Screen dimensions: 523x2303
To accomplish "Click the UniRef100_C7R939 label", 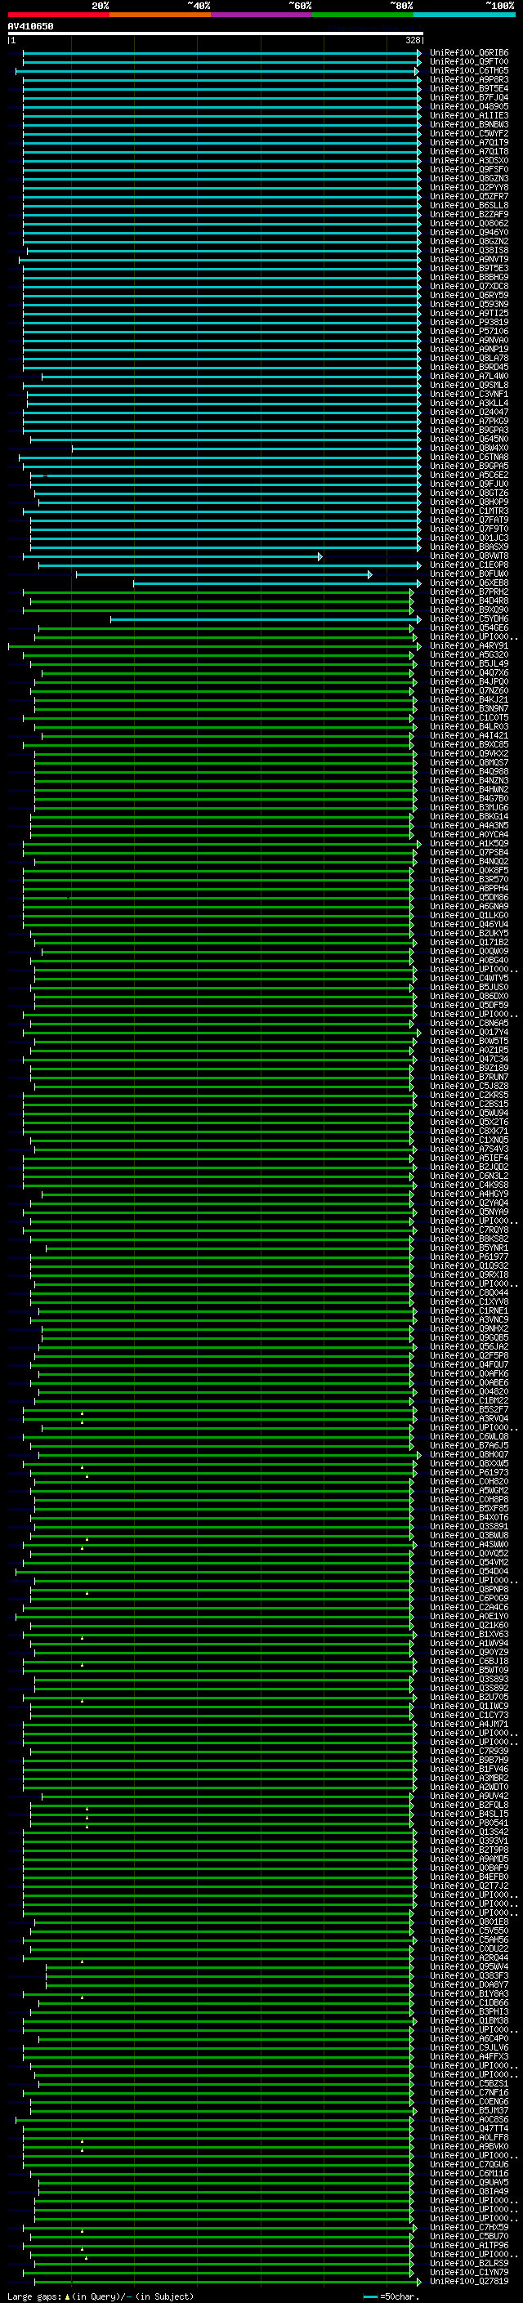I will click(x=469, y=1751).
